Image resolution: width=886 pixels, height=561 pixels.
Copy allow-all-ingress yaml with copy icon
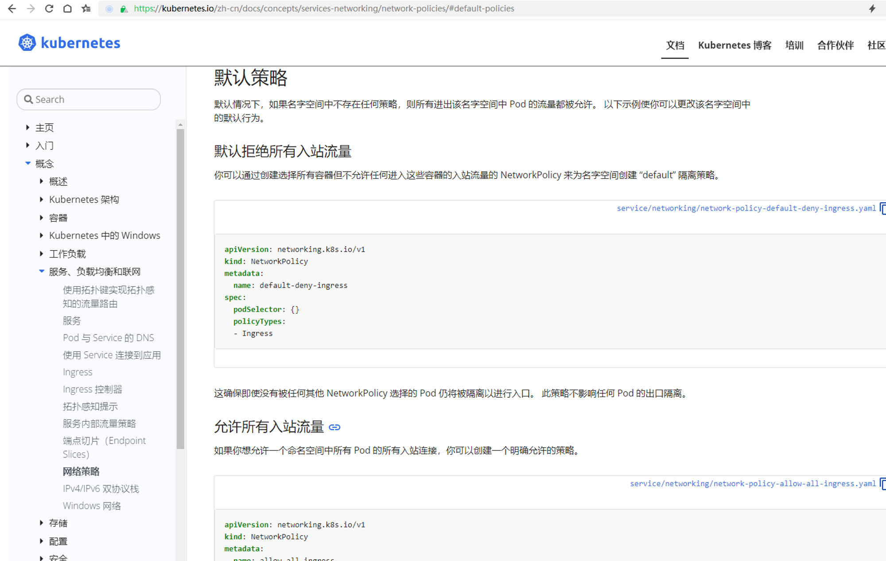coord(883,484)
